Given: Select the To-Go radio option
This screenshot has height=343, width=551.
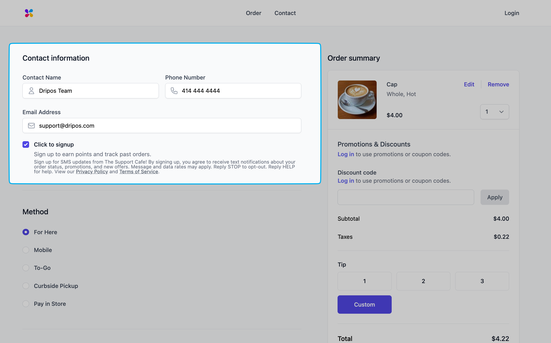Looking at the screenshot, I should click(x=26, y=268).
